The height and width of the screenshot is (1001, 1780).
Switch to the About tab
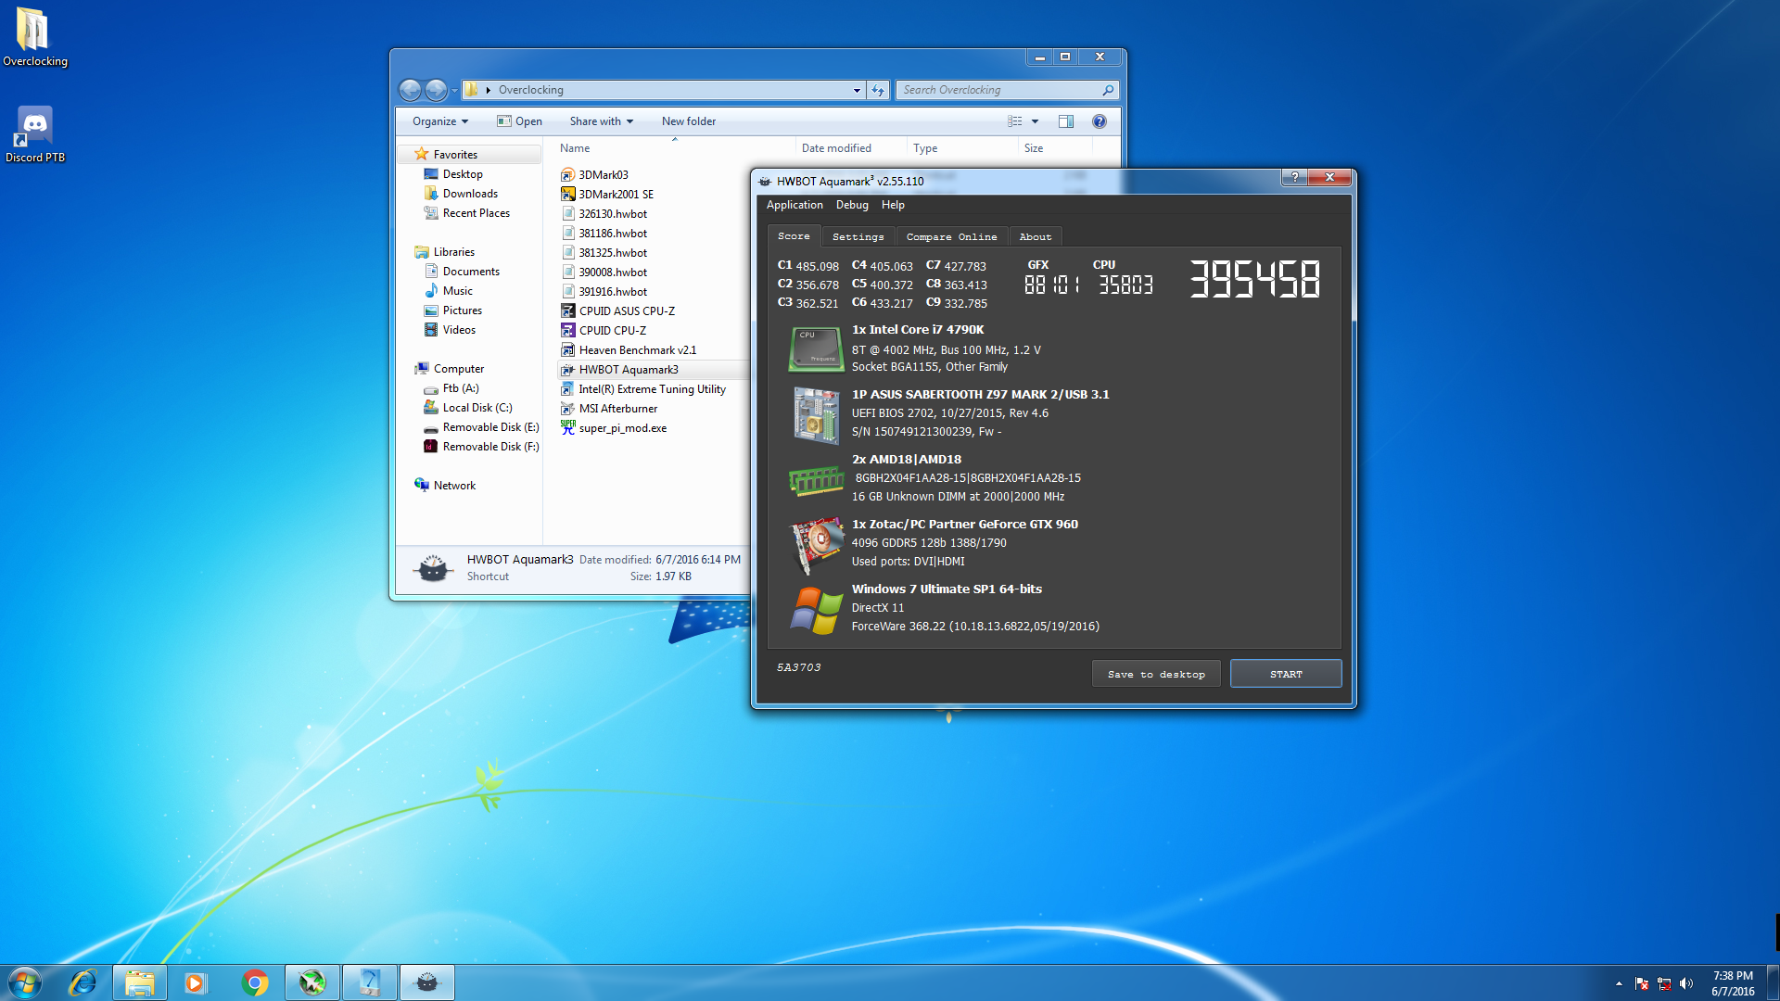coord(1036,236)
